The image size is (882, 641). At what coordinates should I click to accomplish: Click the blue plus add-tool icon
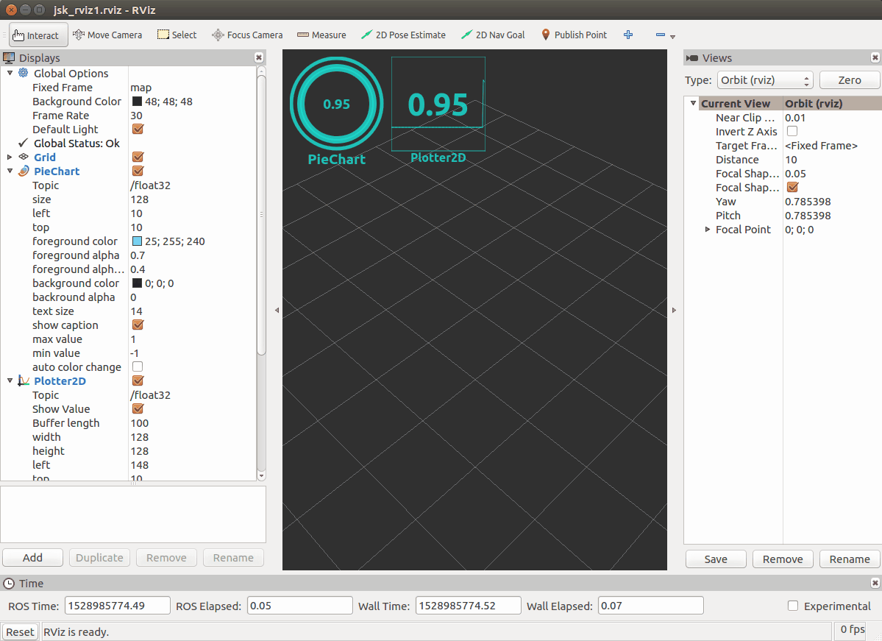click(628, 35)
